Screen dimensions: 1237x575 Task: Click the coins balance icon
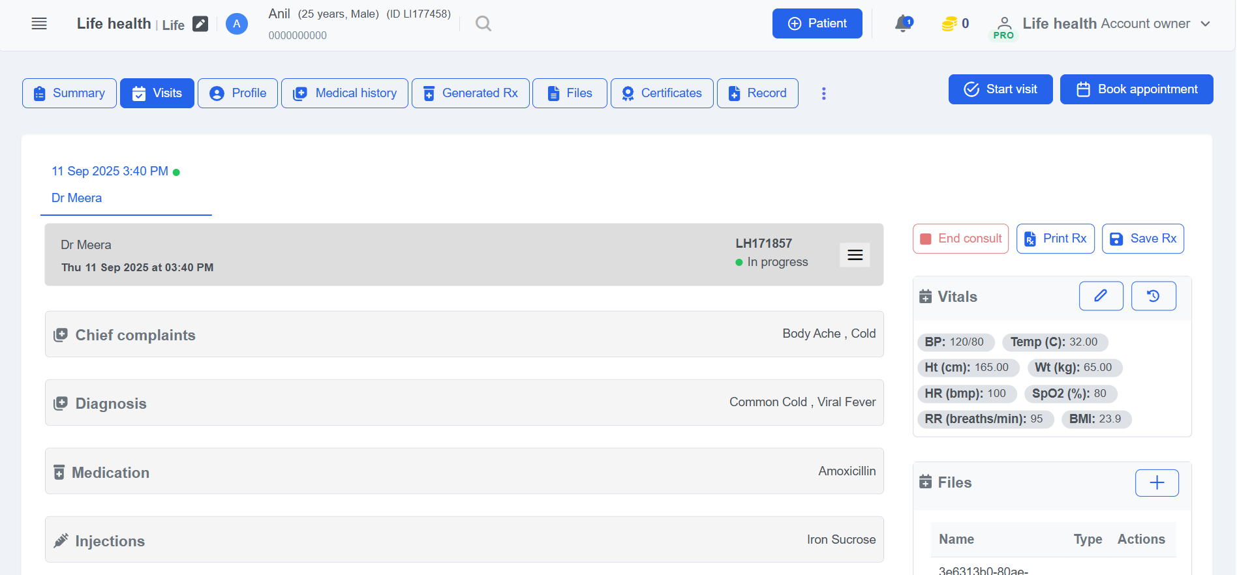point(949,24)
